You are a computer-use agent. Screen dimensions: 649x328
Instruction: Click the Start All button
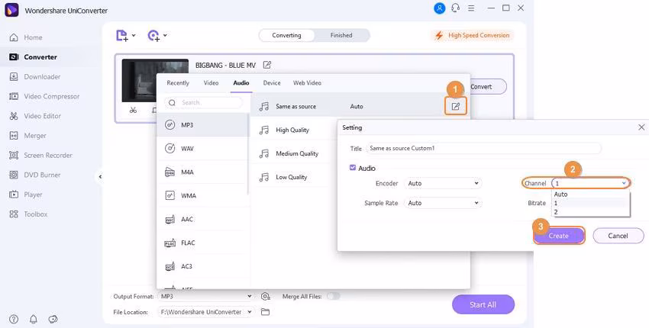[x=483, y=304]
